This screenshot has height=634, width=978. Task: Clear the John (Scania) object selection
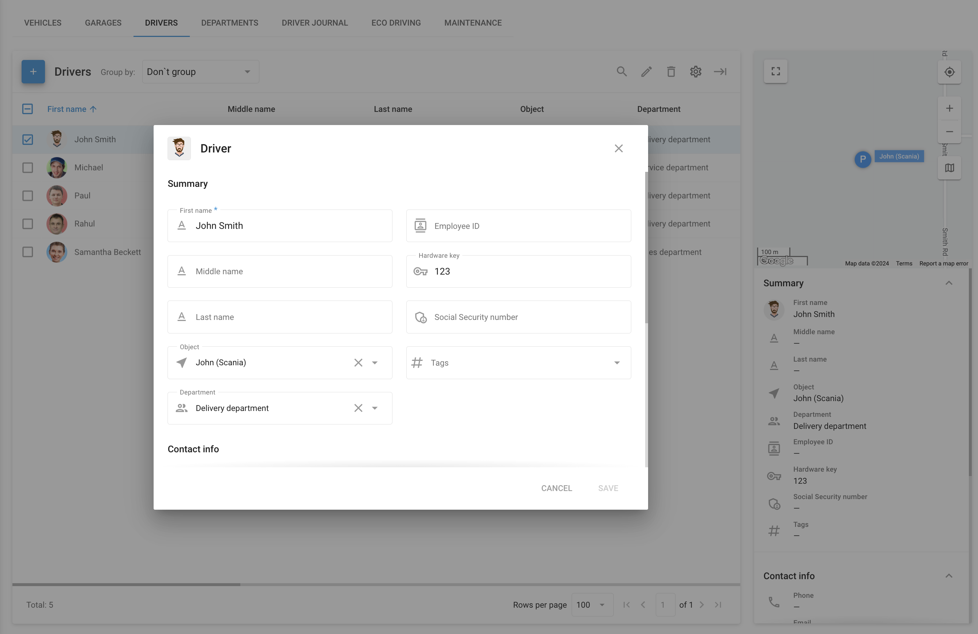358,362
